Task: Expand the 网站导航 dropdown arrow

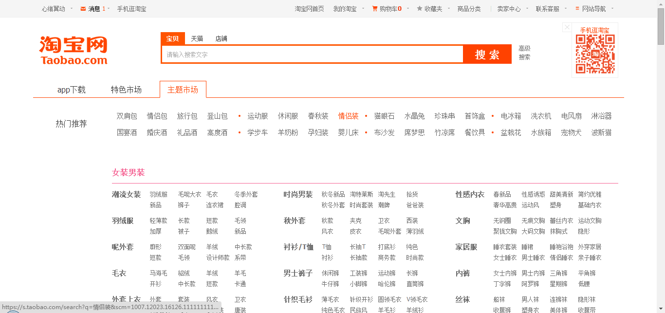Action: pyautogui.click(x=612, y=8)
